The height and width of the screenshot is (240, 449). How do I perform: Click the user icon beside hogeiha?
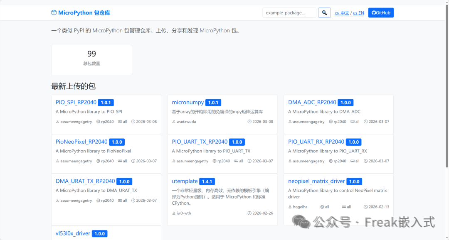click(x=290, y=207)
